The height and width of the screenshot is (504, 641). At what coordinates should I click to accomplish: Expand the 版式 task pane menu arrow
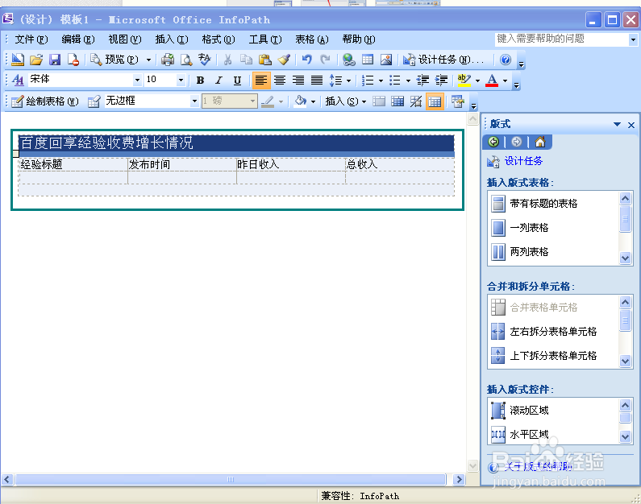coord(617,125)
